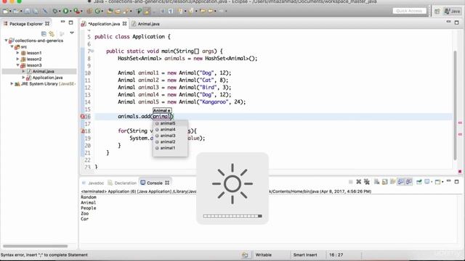The height and width of the screenshot is (261, 465).
Task: Open Package Explorer view menu dropdown
Action: pos(72,33)
